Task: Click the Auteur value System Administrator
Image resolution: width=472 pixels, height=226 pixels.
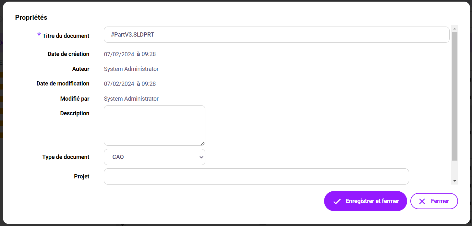Action: point(131,69)
